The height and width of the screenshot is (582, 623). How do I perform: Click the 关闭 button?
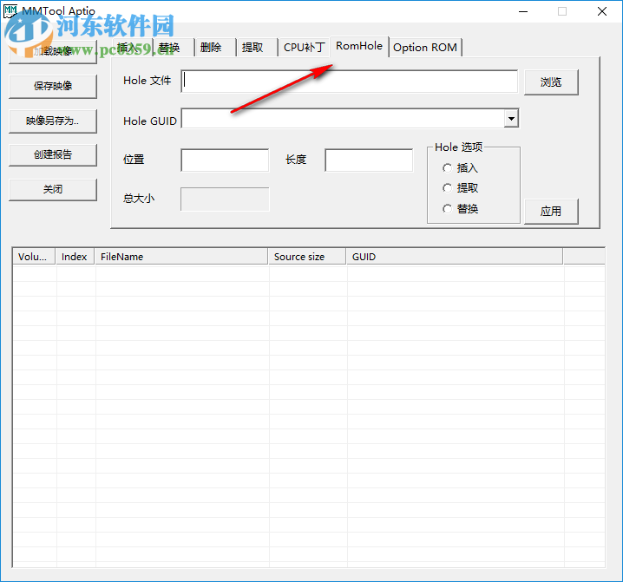coord(53,189)
